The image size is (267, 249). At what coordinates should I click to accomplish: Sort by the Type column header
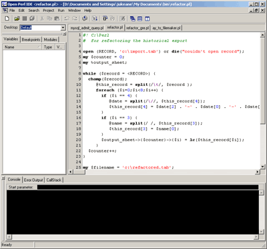coord(48,47)
